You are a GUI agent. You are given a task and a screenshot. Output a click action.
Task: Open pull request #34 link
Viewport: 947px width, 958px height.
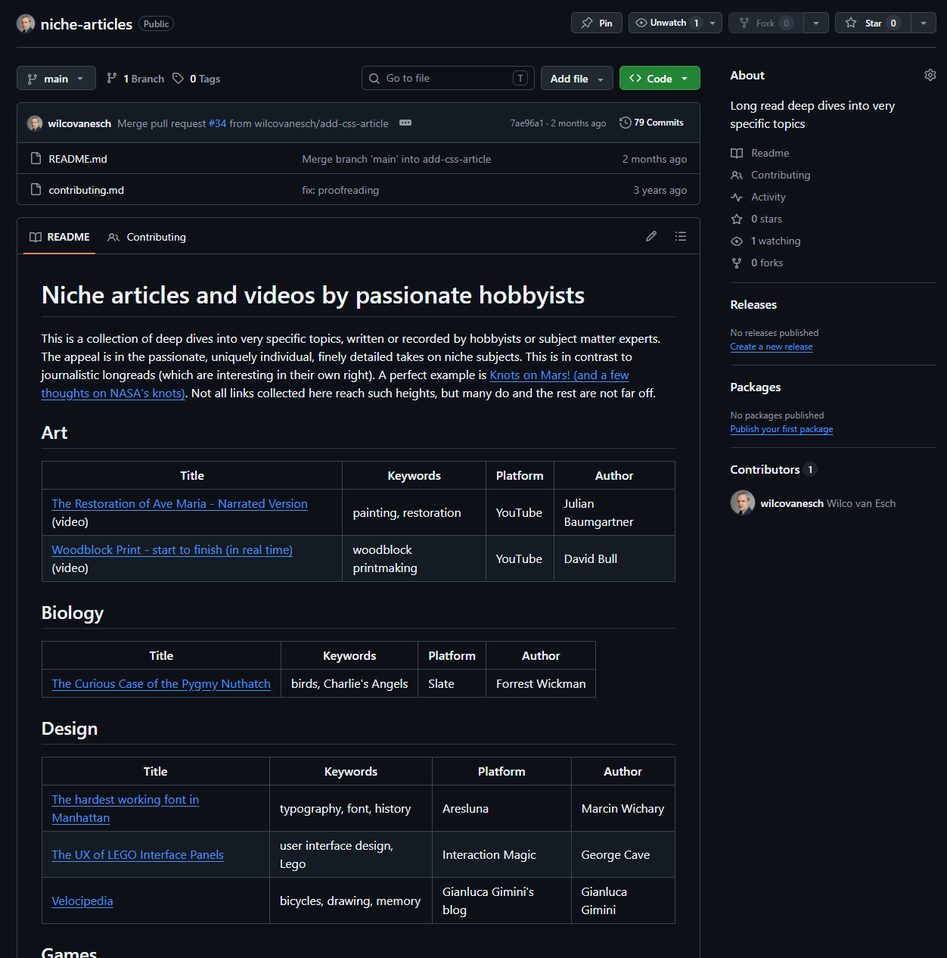point(217,123)
